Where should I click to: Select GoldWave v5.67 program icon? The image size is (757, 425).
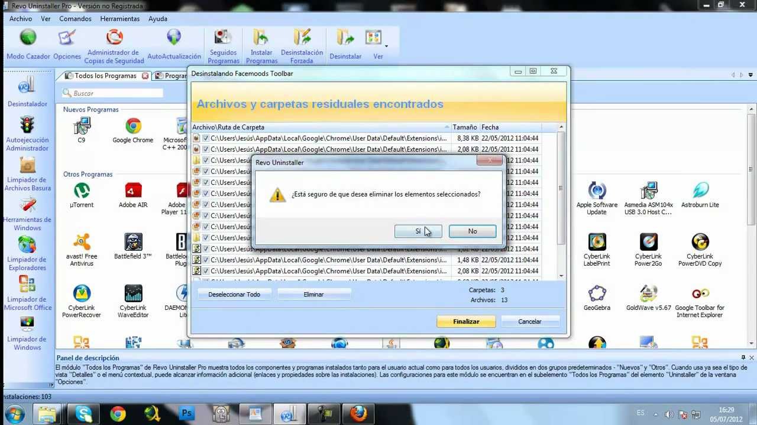[x=649, y=297]
